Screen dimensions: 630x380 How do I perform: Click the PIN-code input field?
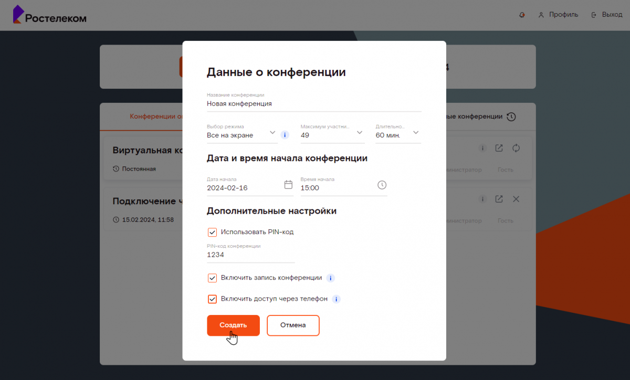(250, 255)
